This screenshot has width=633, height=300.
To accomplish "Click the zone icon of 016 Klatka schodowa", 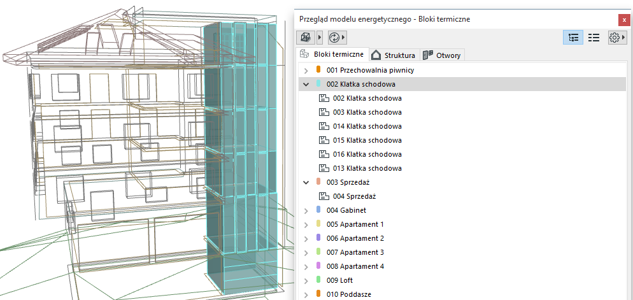I will [x=324, y=154].
